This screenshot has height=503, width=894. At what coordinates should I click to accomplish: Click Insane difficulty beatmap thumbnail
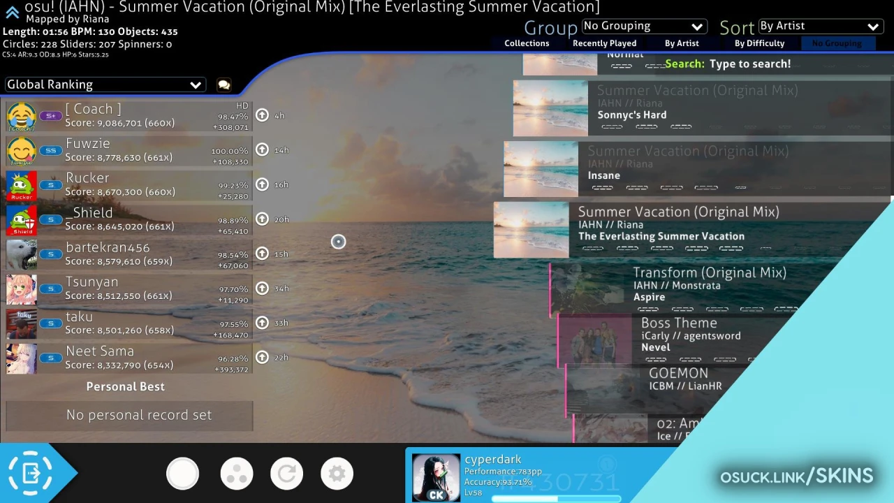541,169
